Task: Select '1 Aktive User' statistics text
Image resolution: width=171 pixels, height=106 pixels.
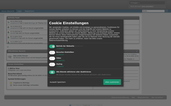Action: pos(14,68)
